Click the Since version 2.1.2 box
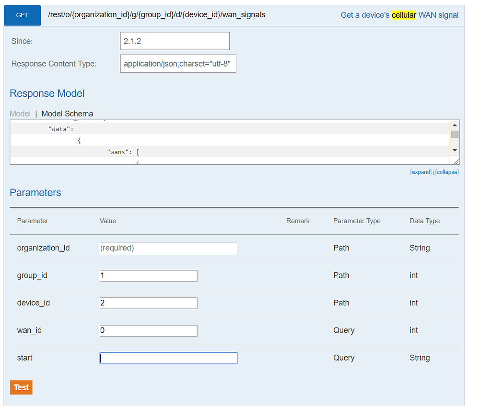 pyautogui.click(x=175, y=41)
